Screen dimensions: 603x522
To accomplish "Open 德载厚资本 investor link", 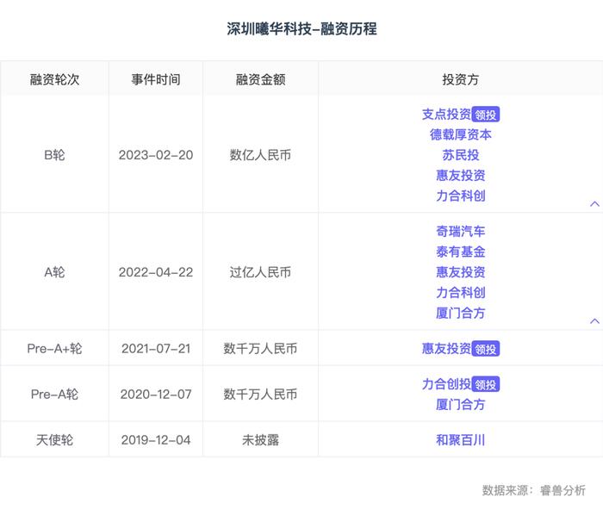I will click(x=461, y=134).
